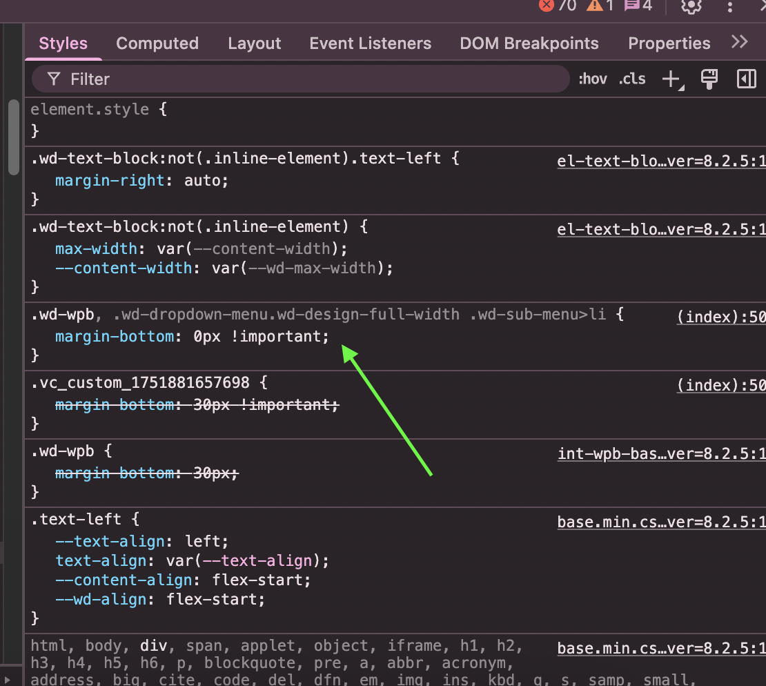Edit the auto value of margin-right

coord(202,180)
